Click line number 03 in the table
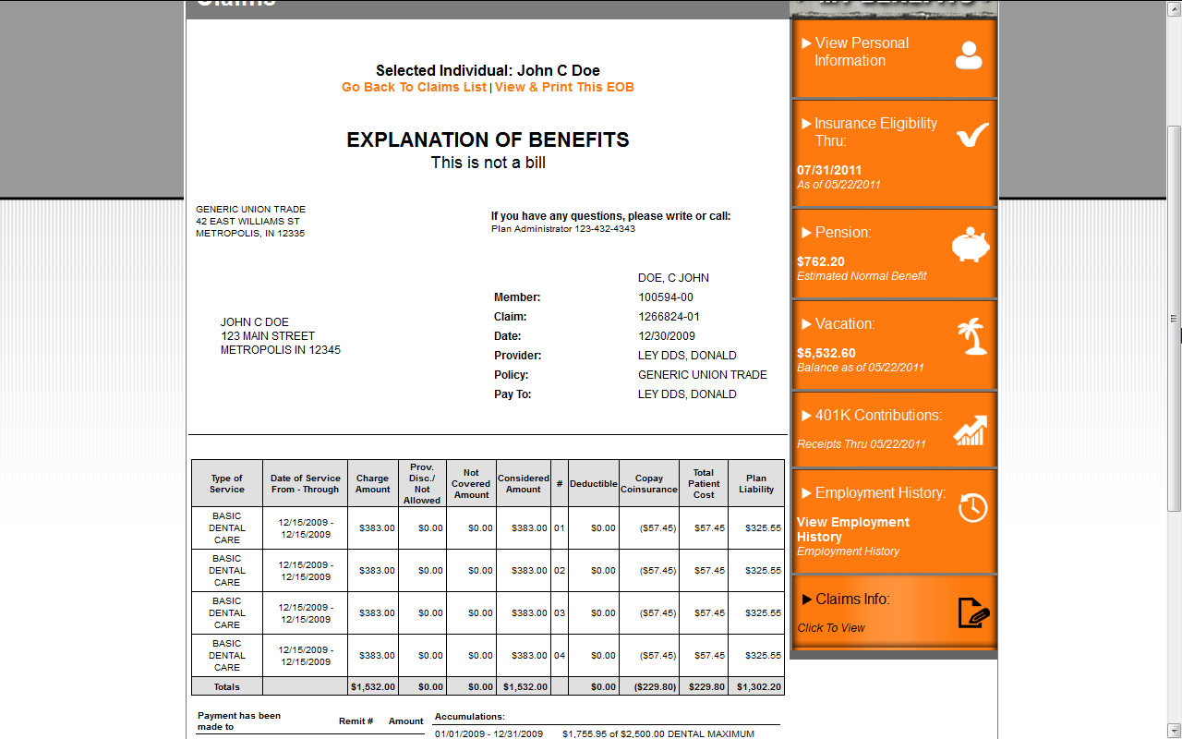This screenshot has width=1182, height=739. [560, 613]
